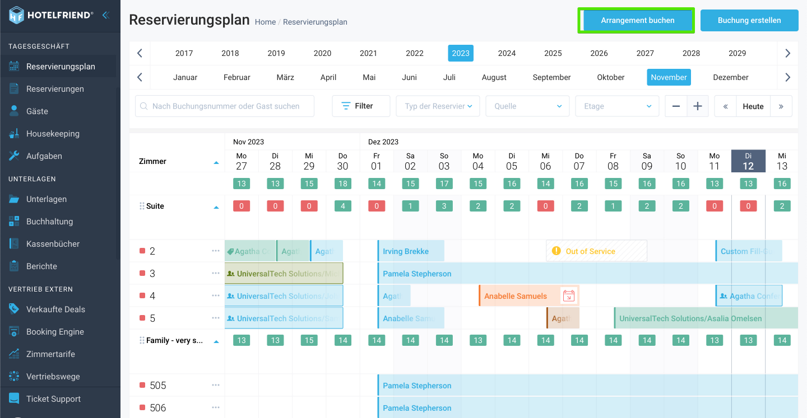Open the Filter button
807x418 pixels.
[x=361, y=106]
